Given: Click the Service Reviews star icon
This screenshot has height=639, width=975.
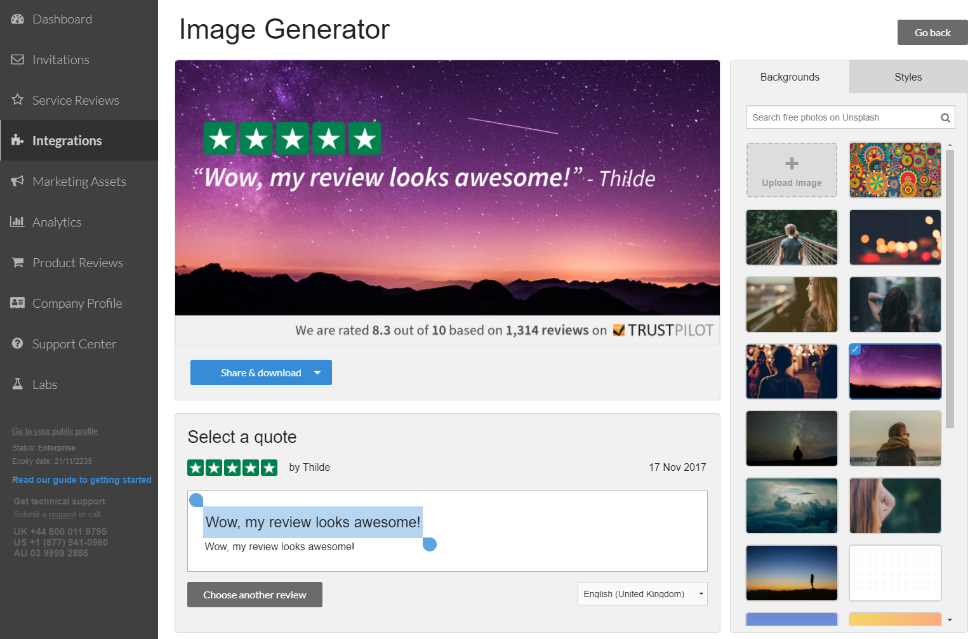Looking at the screenshot, I should coord(18,100).
